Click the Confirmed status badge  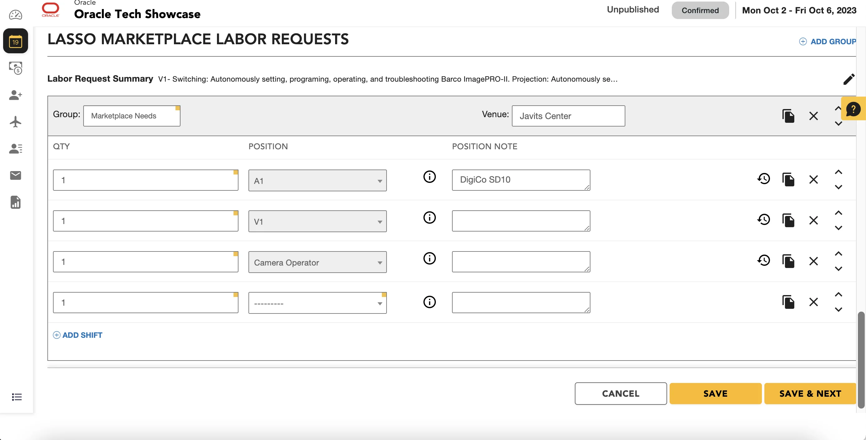[700, 10]
